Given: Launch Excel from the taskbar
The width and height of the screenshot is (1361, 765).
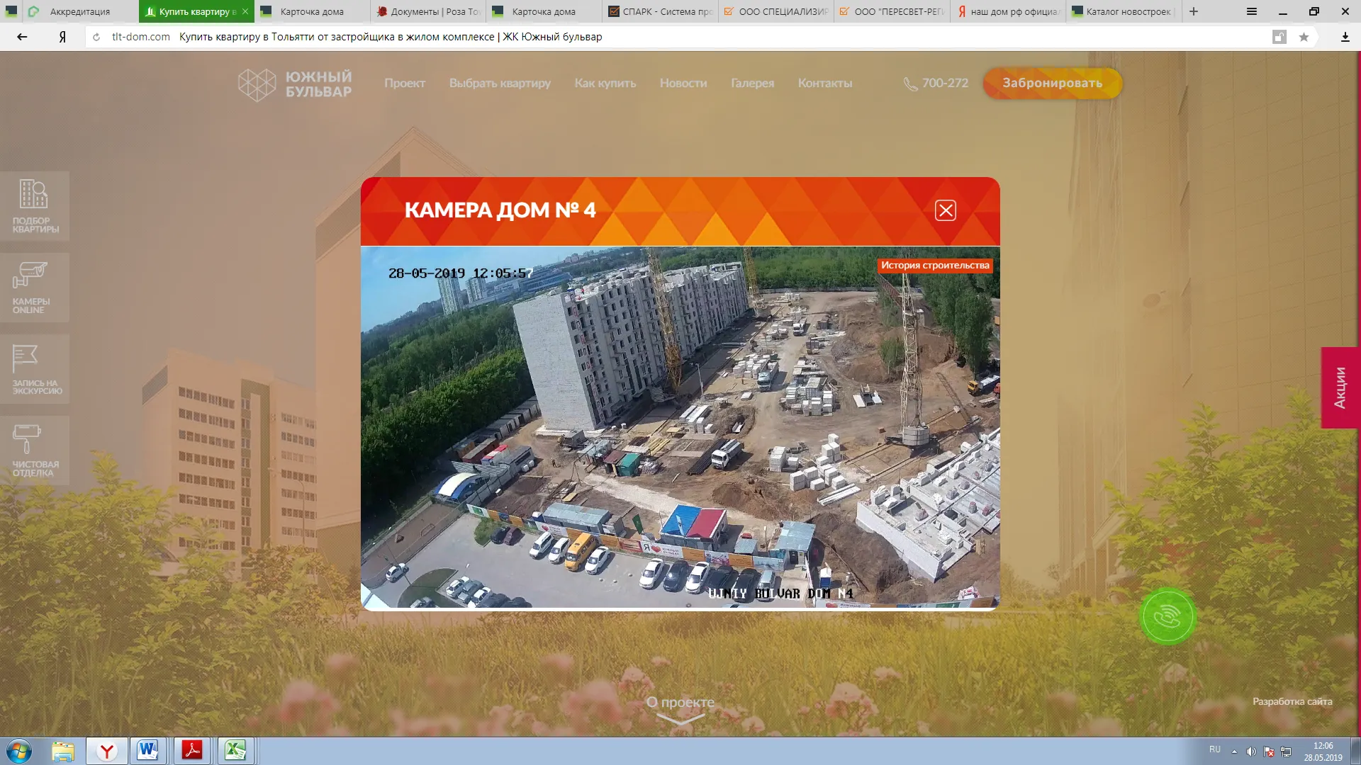Looking at the screenshot, I should 235,751.
